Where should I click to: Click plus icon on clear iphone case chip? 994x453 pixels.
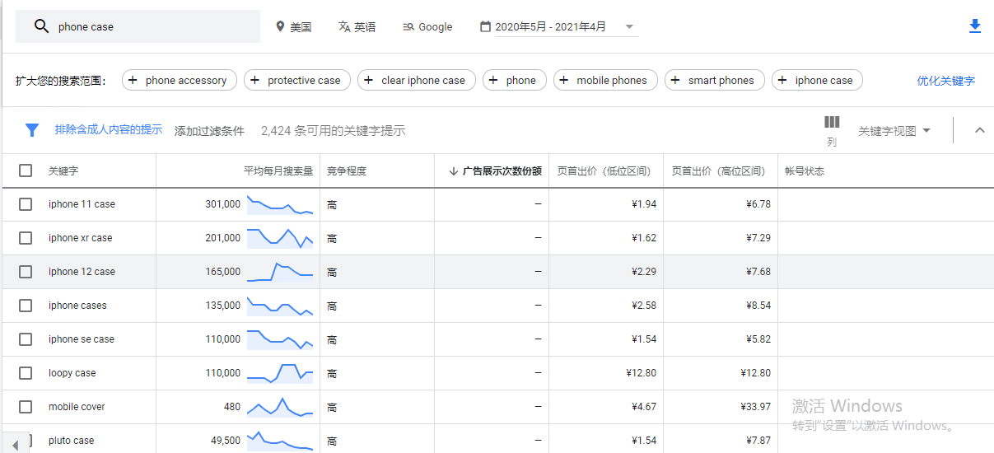[368, 80]
